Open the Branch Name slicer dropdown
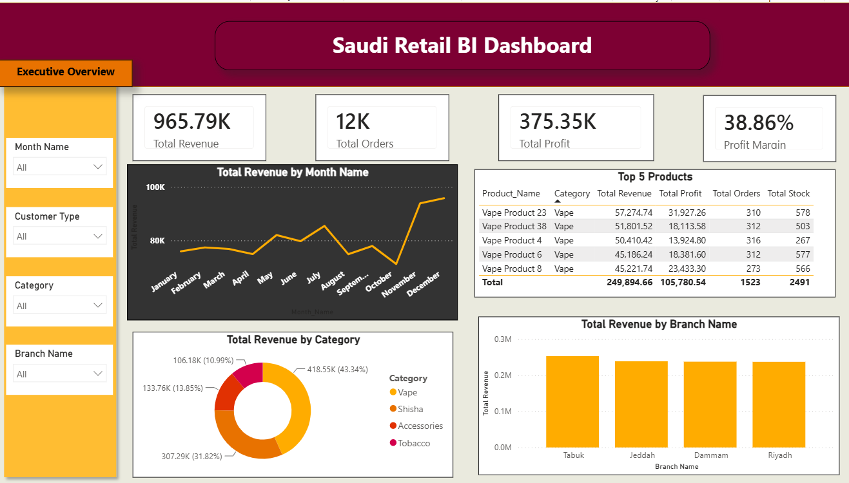This screenshot has width=849, height=483. coord(60,374)
